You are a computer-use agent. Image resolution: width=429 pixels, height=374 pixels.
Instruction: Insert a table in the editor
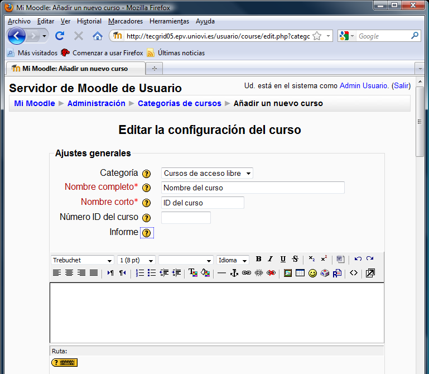click(x=300, y=273)
